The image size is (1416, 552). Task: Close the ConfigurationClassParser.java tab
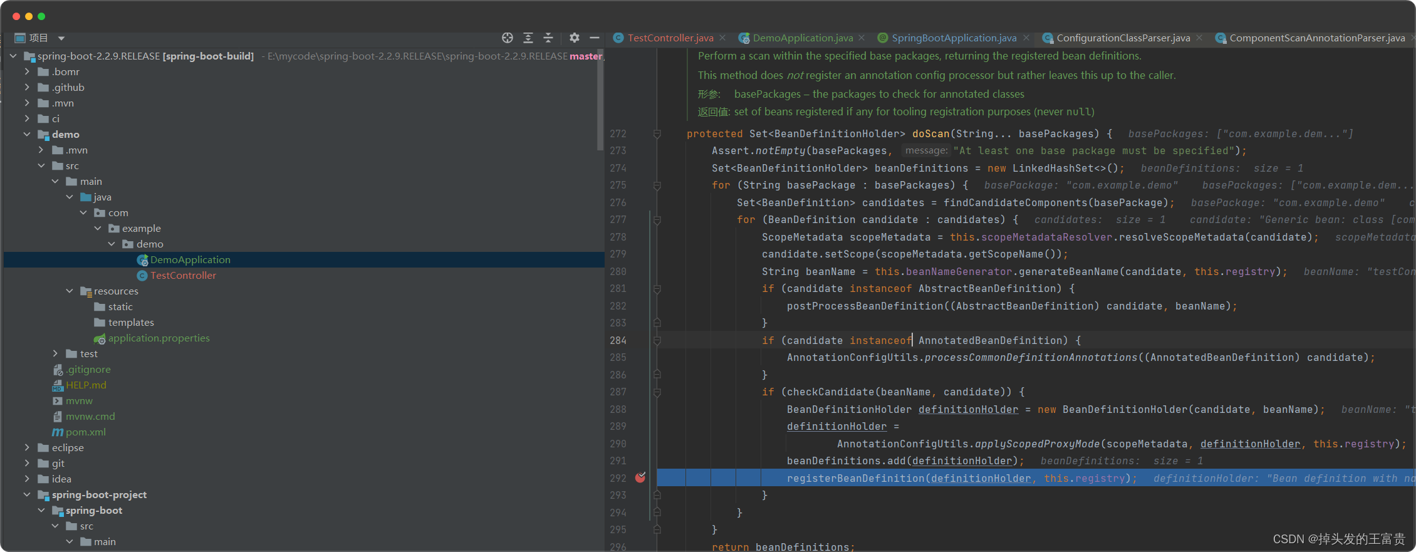coord(1199,38)
